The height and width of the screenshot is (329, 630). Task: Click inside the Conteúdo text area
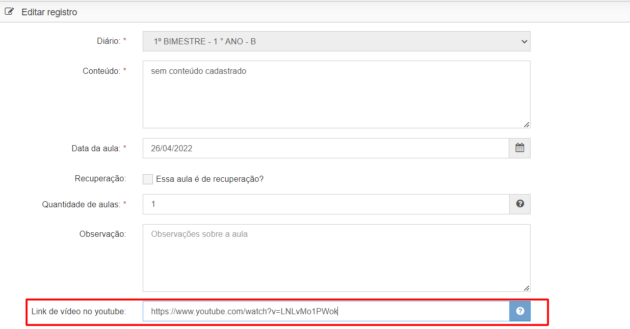(336, 94)
